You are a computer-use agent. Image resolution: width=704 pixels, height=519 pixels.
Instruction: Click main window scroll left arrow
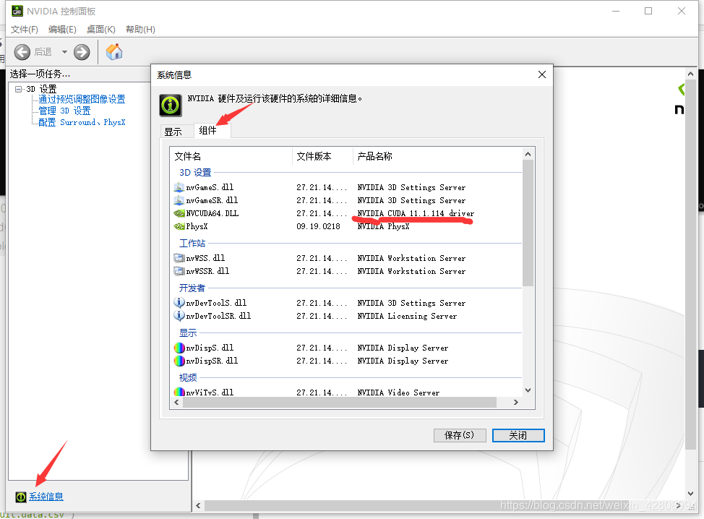(198, 505)
